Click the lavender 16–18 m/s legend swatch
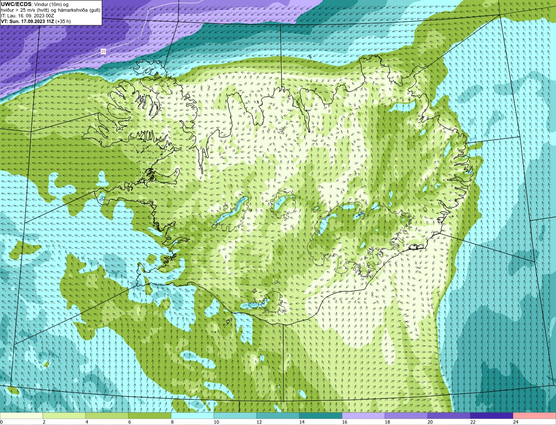The image size is (556, 425). (364, 415)
